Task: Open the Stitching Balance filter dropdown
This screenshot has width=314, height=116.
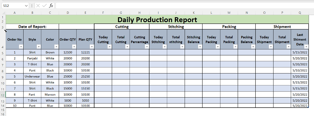Action: coord(200,47)
